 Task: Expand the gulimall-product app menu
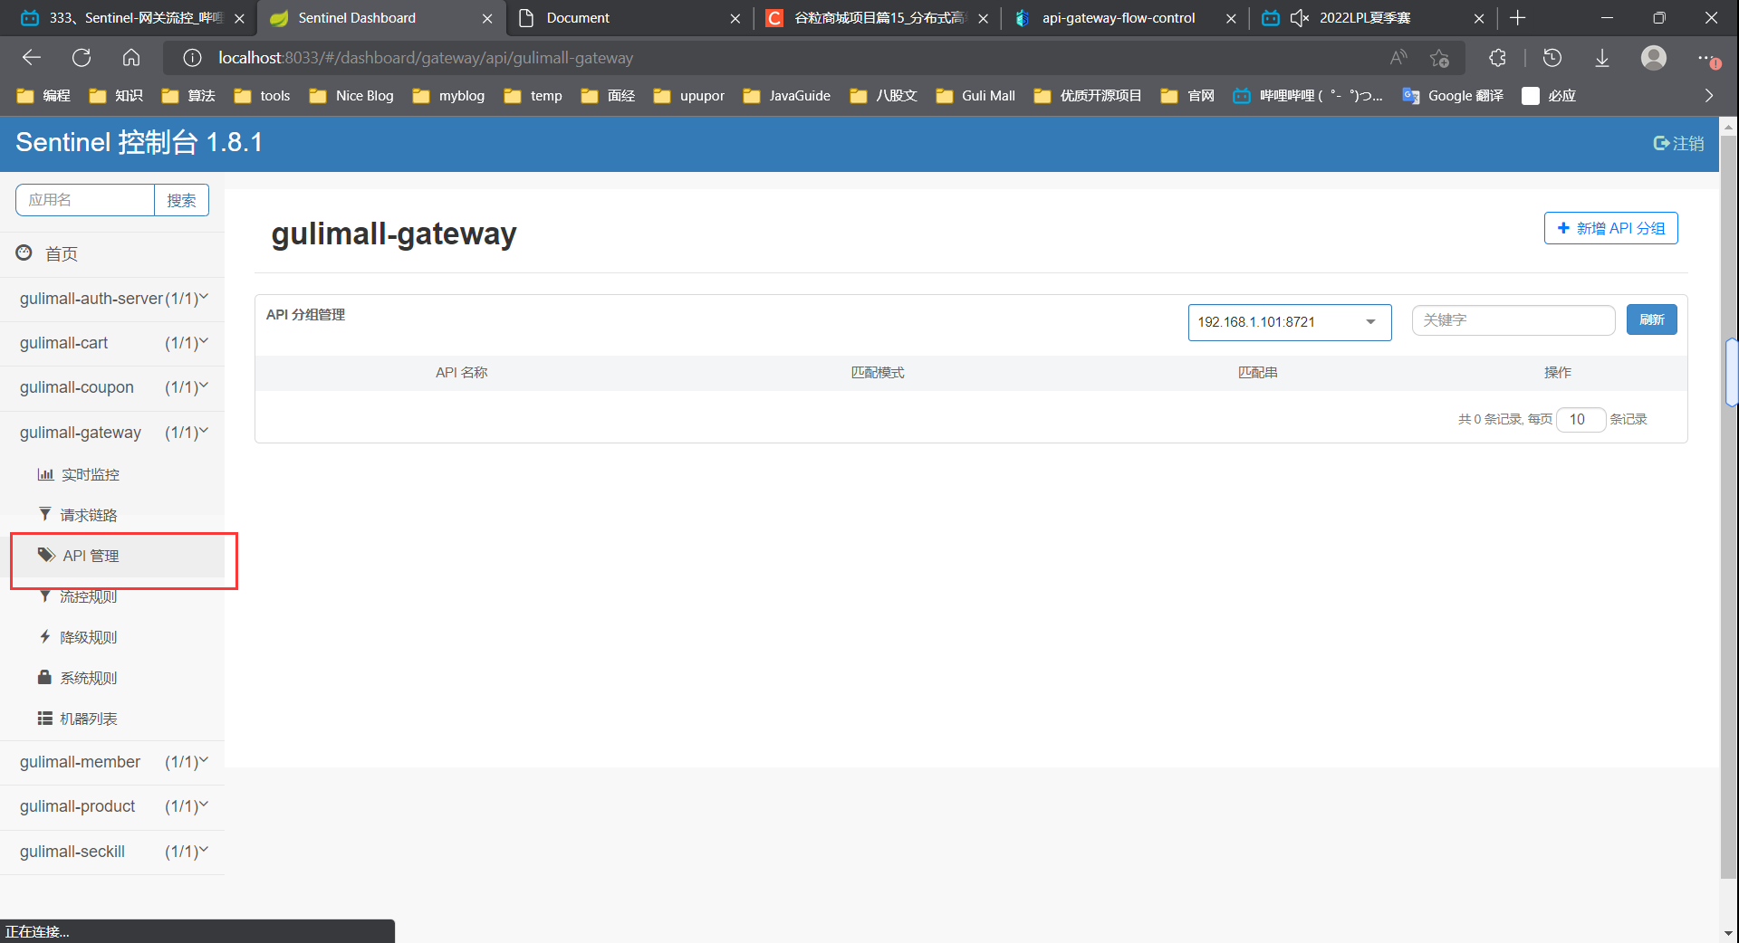(112, 806)
